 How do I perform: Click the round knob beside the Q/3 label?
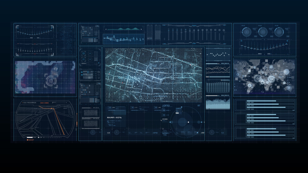(x=117, y=133)
